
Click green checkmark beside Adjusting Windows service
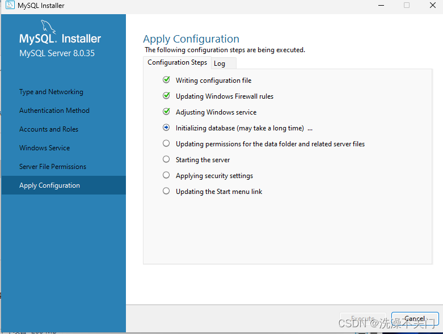click(x=166, y=112)
